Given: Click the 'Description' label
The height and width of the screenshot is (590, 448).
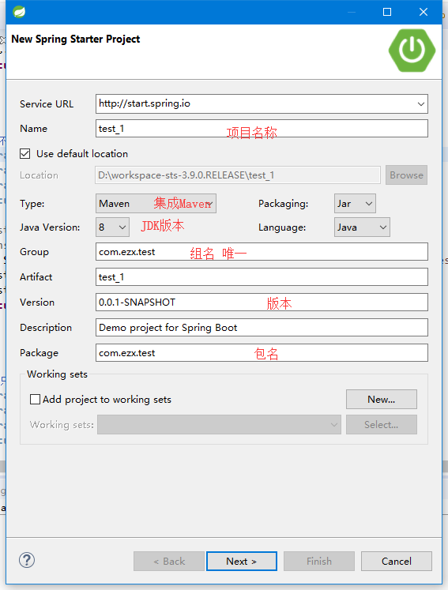Looking at the screenshot, I should [46, 327].
